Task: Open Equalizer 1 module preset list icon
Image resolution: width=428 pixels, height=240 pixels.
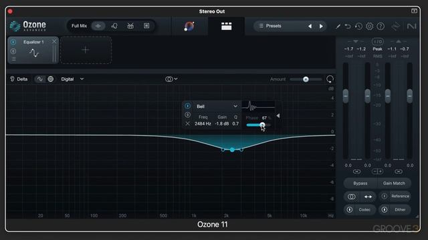Action: 13,59
